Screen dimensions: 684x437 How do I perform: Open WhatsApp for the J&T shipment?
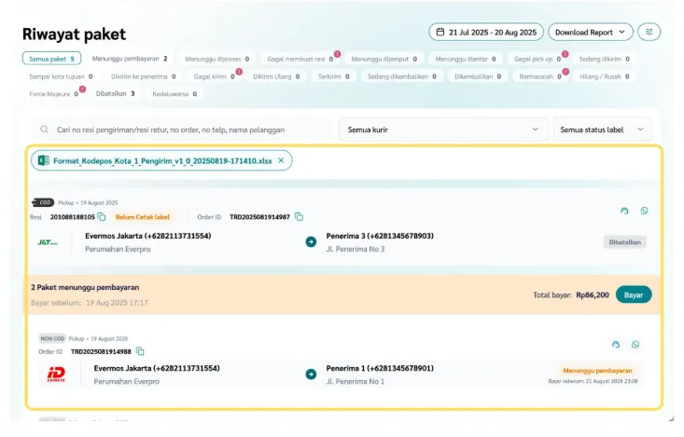[644, 211]
